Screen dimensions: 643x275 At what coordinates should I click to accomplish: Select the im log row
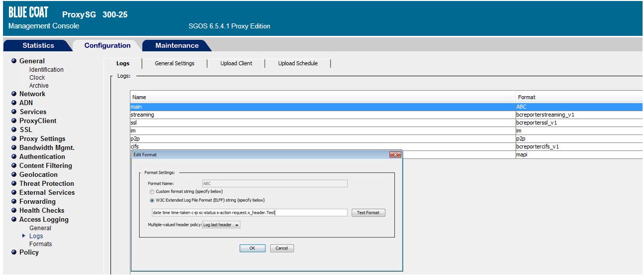386,131
